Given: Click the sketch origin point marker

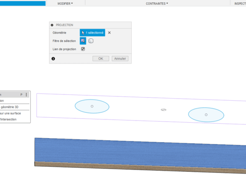Looking at the screenshot, I should pos(164,110).
